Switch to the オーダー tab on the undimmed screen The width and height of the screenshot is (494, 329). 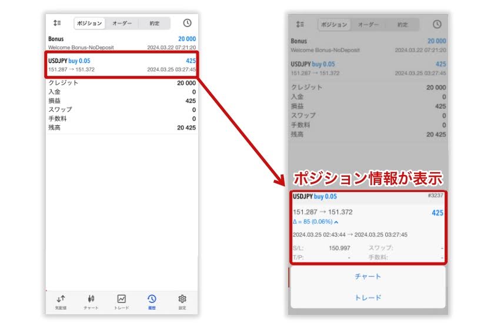pyautogui.click(x=122, y=23)
